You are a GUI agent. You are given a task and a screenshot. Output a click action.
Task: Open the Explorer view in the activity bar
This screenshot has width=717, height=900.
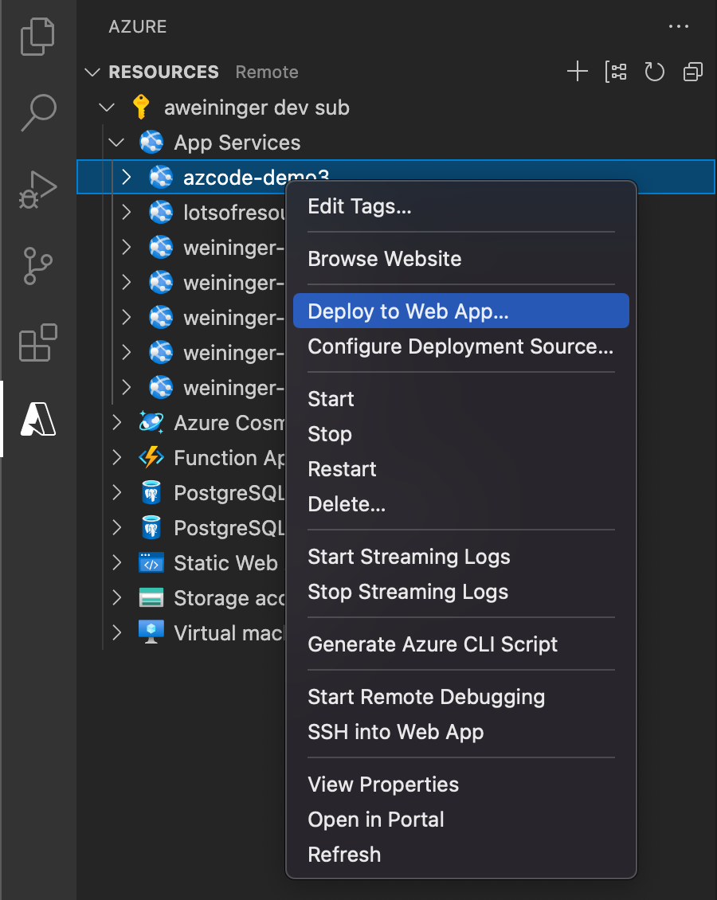pos(38,36)
